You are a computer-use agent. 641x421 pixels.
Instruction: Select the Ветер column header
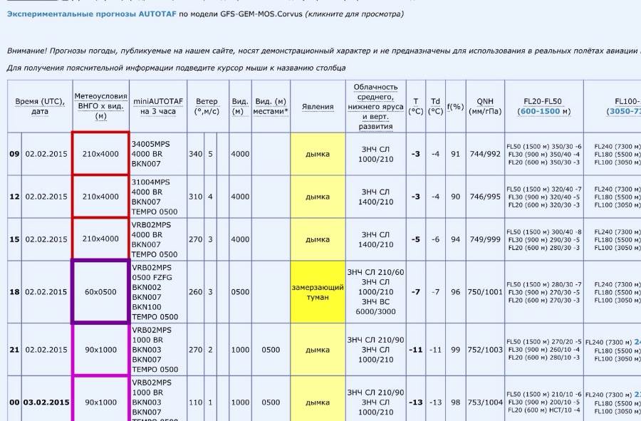pyautogui.click(x=207, y=106)
